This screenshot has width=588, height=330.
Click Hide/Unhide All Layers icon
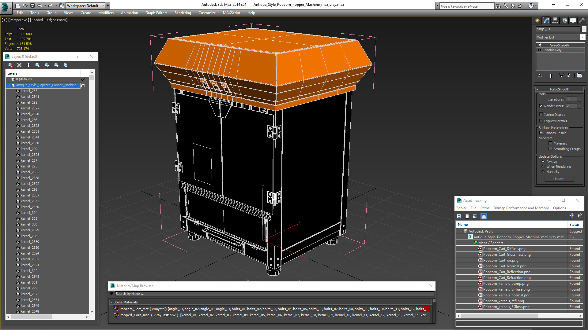point(56,65)
